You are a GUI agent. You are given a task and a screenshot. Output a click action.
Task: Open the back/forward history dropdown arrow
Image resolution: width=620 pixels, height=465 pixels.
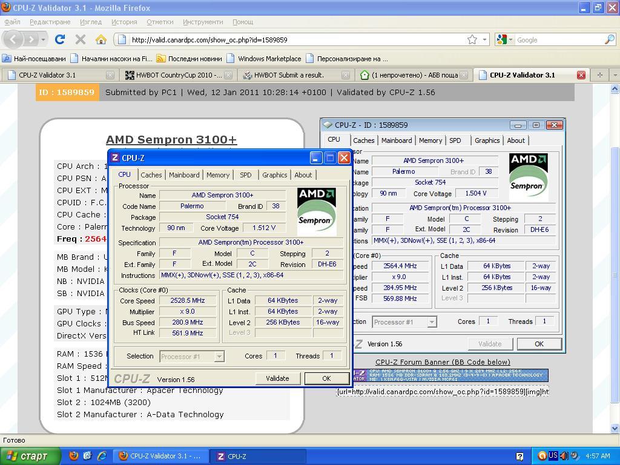click(x=43, y=39)
